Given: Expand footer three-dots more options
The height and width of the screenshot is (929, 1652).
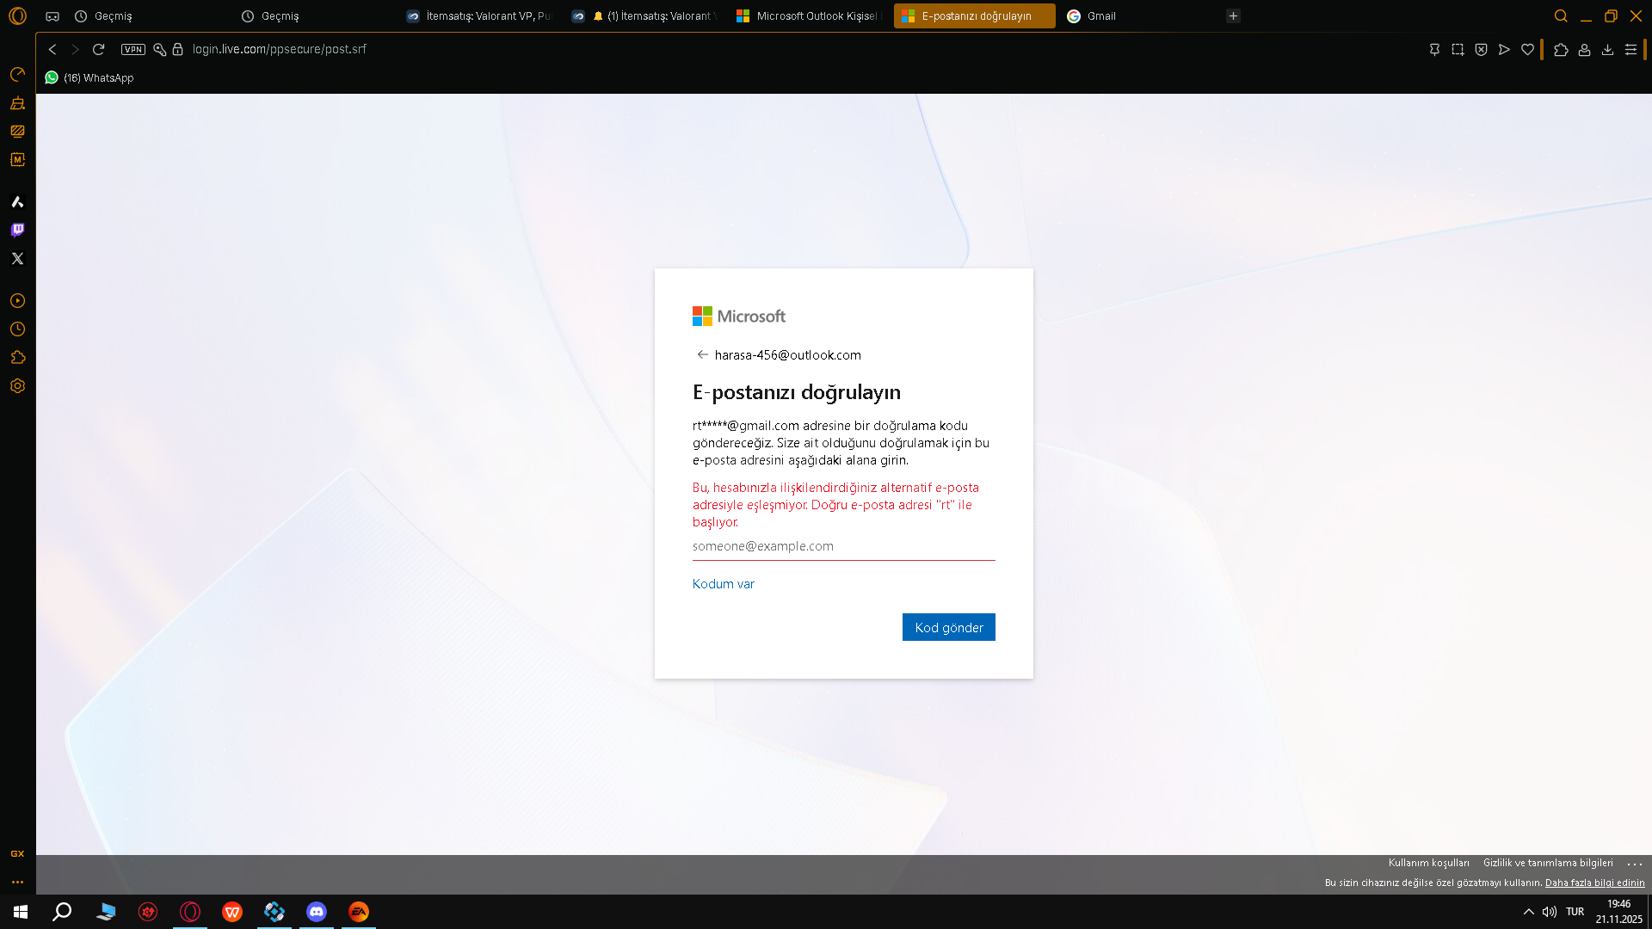Looking at the screenshot, I should (1635, 864).
